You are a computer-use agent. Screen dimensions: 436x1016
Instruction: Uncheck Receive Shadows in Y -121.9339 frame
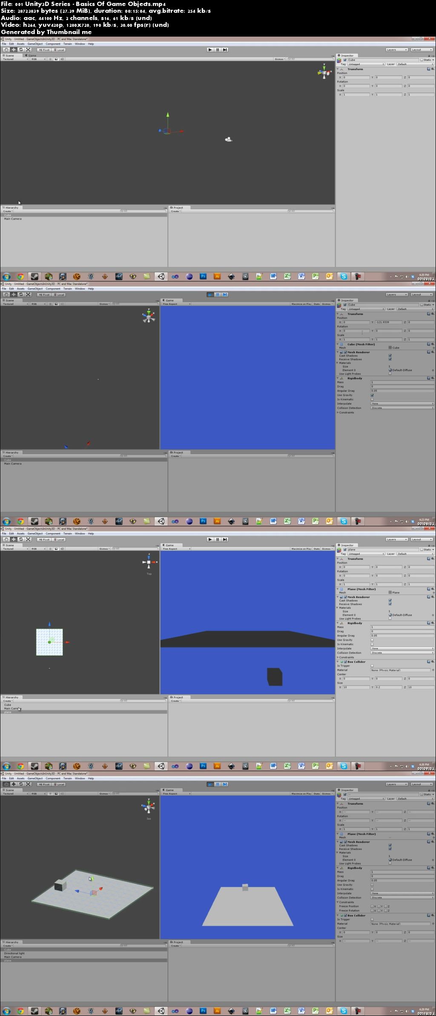coord(390,359)
